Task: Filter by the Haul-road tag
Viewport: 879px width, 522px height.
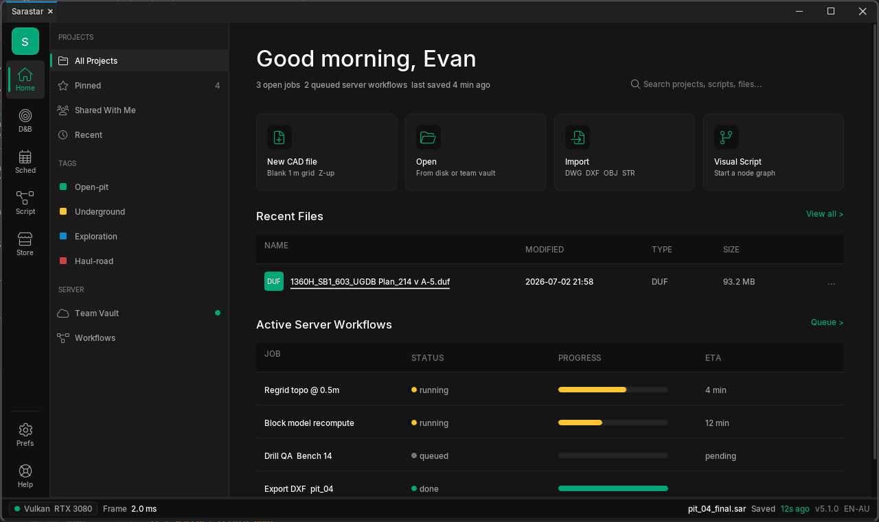Action: 139,261
